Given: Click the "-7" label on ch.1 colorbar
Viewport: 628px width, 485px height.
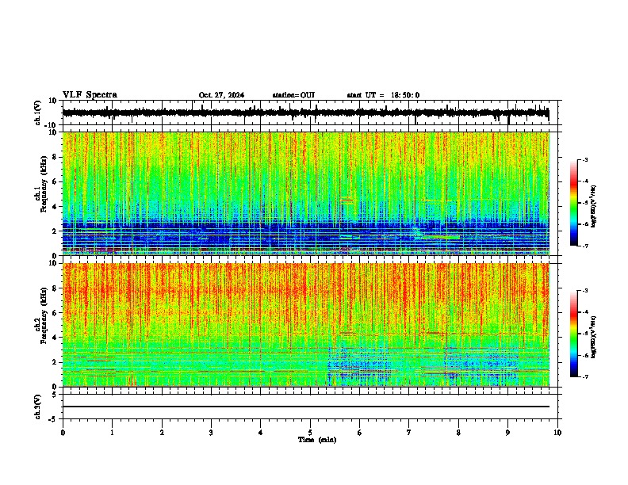Looking at the screenshot, I should point(585,246).
